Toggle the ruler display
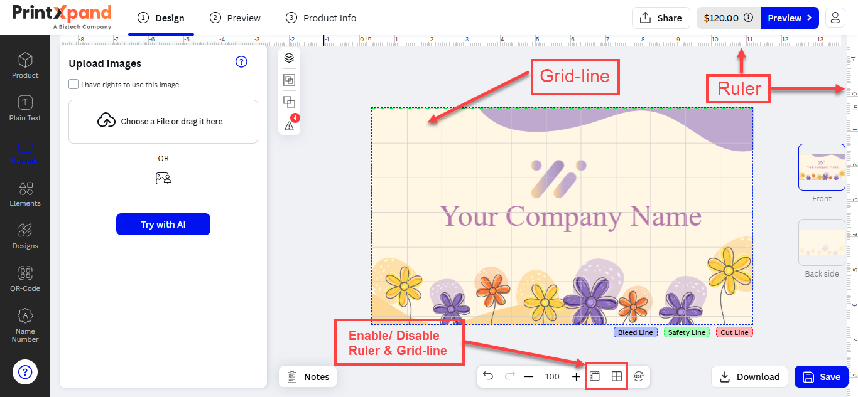858x397 pixels. click(595, 376)
